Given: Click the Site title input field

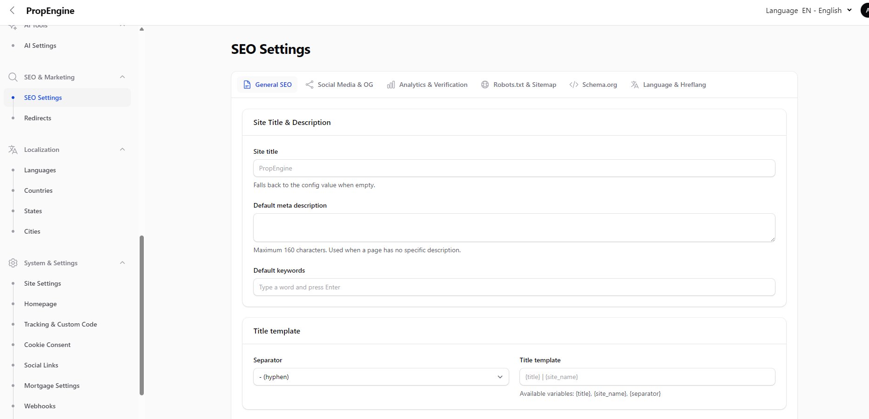Looking at the screenshot, I should pyautogui.click(x=514, y=168).
